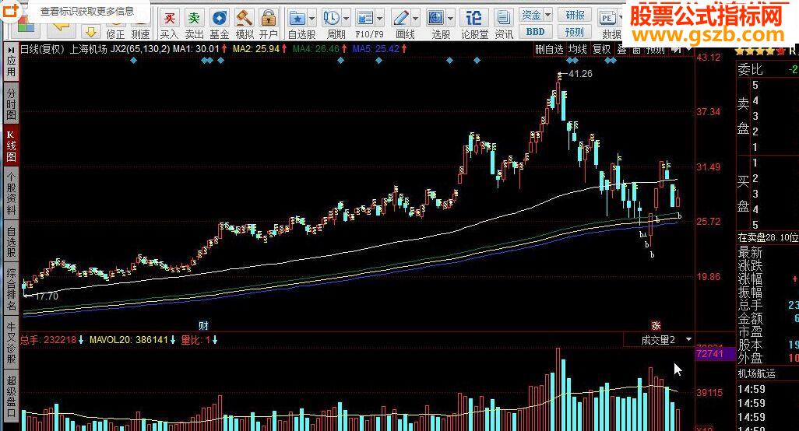Open the 资讯 news document icon

(503, 19)
